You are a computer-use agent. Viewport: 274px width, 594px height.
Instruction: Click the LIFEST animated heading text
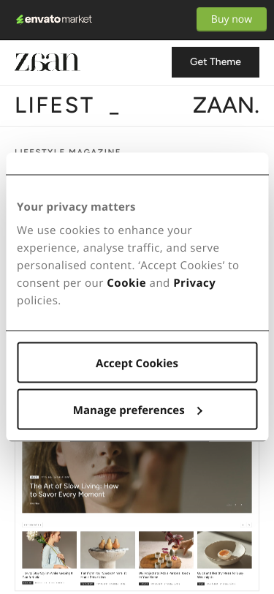[54, 105]
